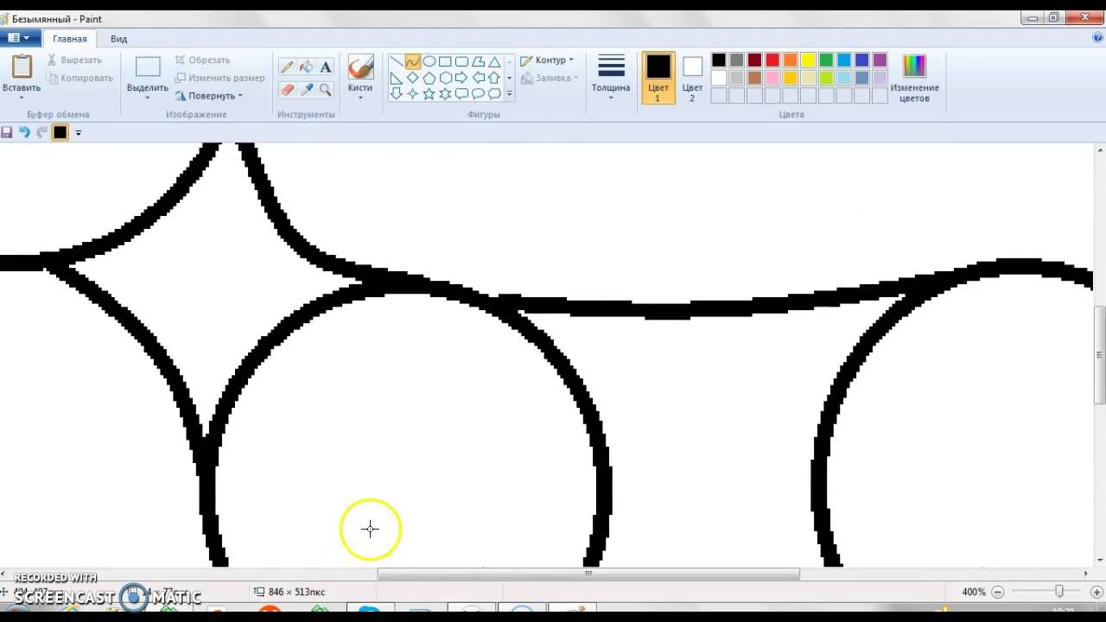Click the vertical scrollbar thumb

1099,355
